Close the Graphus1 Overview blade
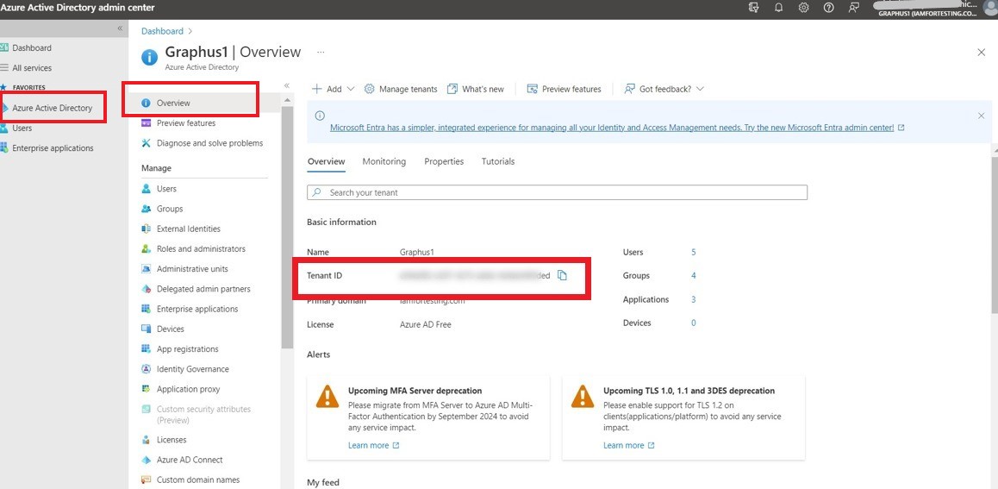 tap(981, 53)
